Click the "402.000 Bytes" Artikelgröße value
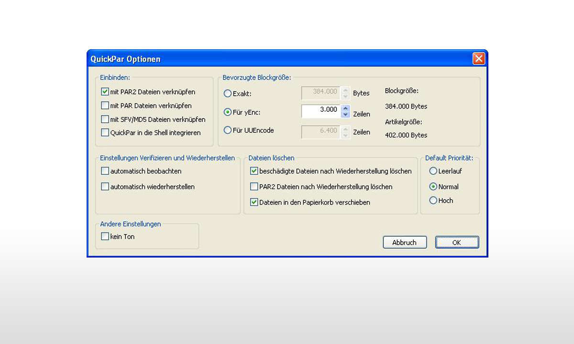The width and height of the screenshot is (574, 344). pos(406,135)
